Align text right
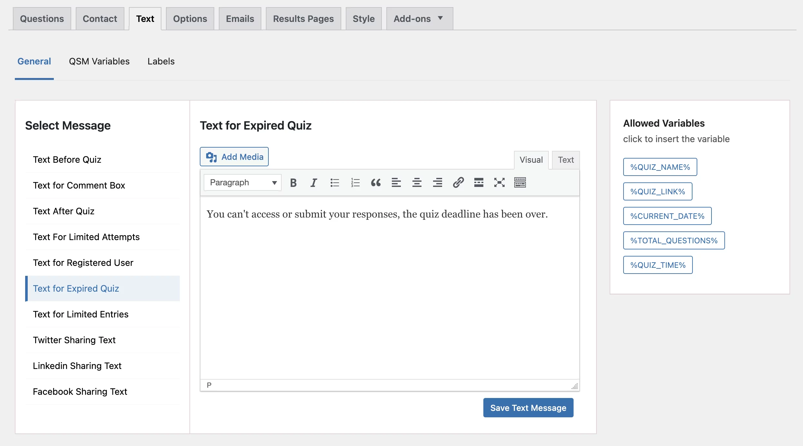The width and height of the screenshot is (803, 446). pyautogui.click(x=438, y=183)
